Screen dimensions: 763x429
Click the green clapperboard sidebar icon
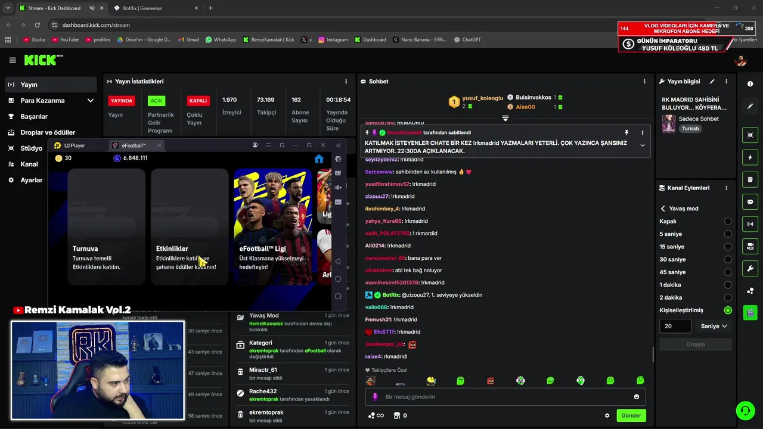click(750, 312)
